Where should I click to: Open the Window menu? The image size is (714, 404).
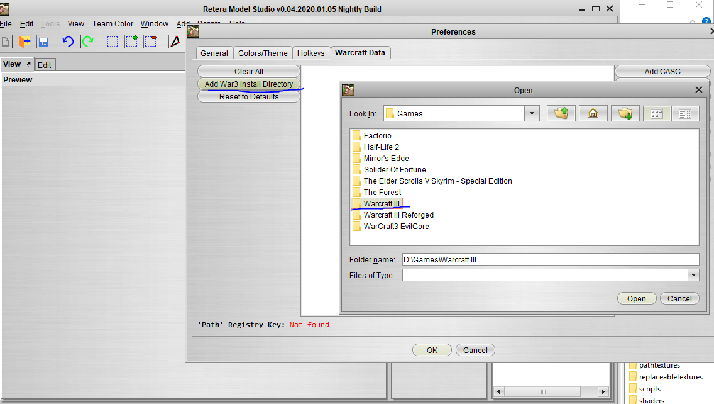(155, 24)
